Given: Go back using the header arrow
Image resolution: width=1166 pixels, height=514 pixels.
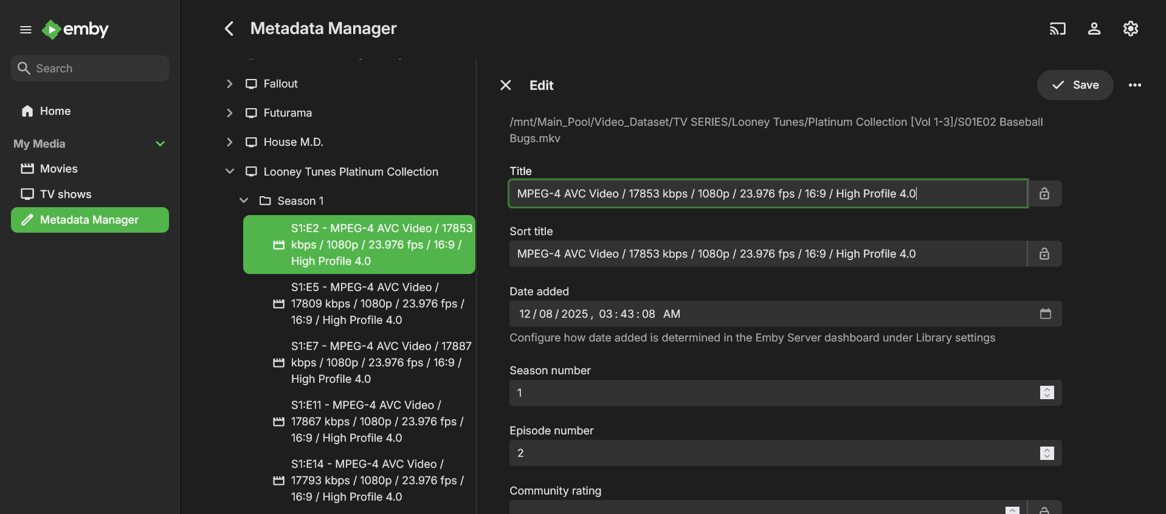Looking at the screenshot, I should [x=229, y=29].
